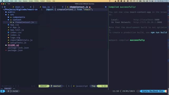
Task: Open App.css from the file tree
Action: point(15,25)
